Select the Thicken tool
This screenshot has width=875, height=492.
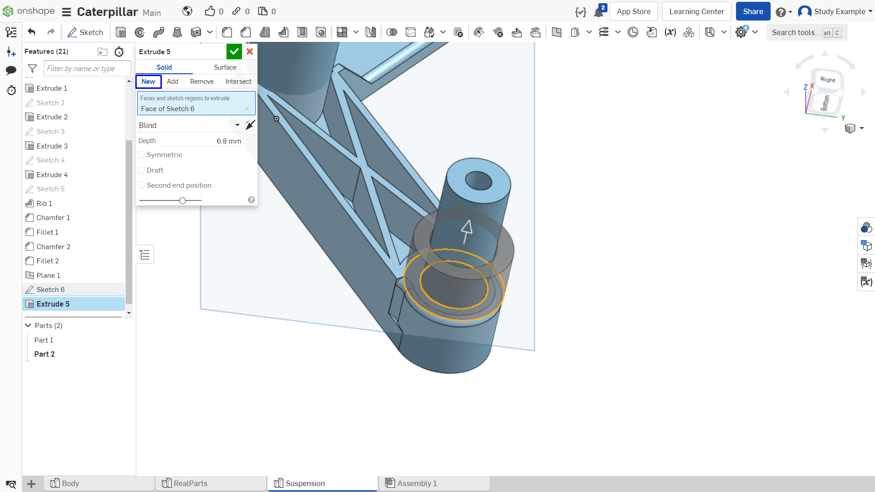click(x=196, y=32)
